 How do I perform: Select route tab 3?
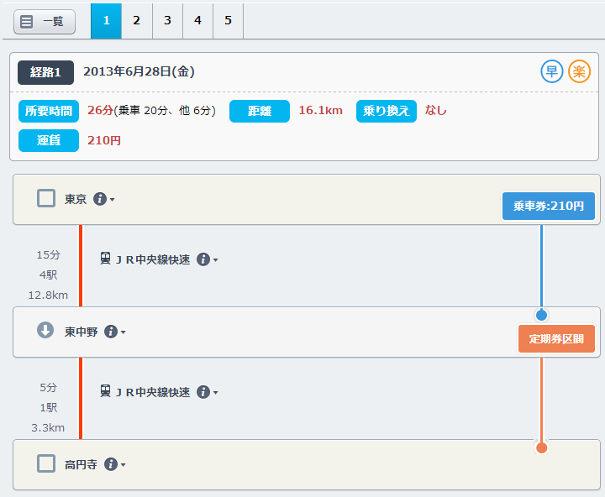click(x=167, y=21)
